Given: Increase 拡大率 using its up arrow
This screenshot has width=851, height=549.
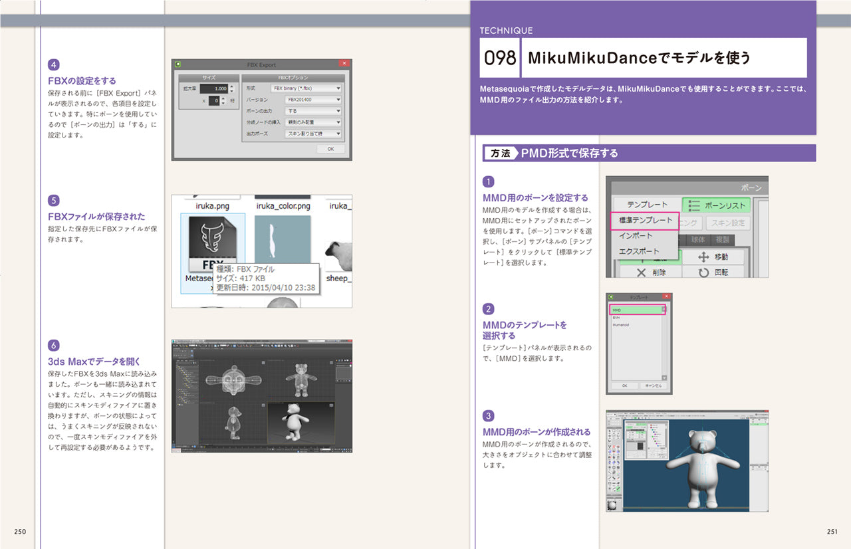Looking at the screenshot, I should point(231,86).
